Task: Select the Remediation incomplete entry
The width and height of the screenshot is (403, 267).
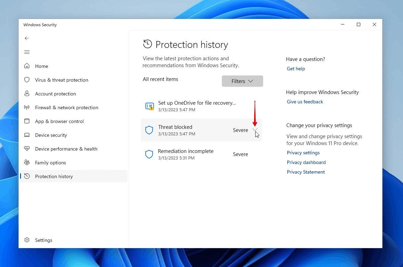Action: (201, 154)
